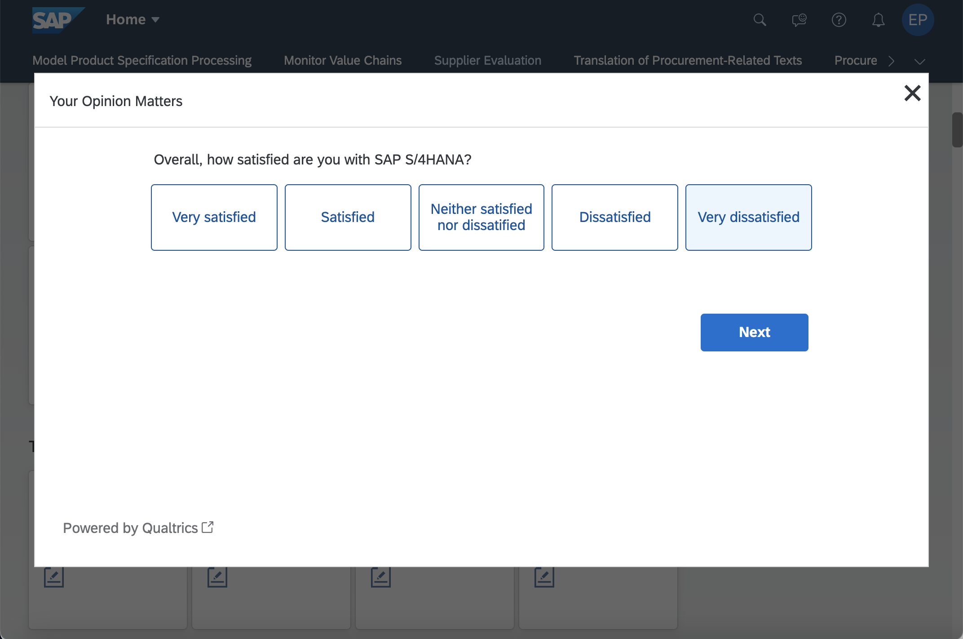Open Model Product Specification Processing tab
Screen dimensions: 963x639
(142, 60)
